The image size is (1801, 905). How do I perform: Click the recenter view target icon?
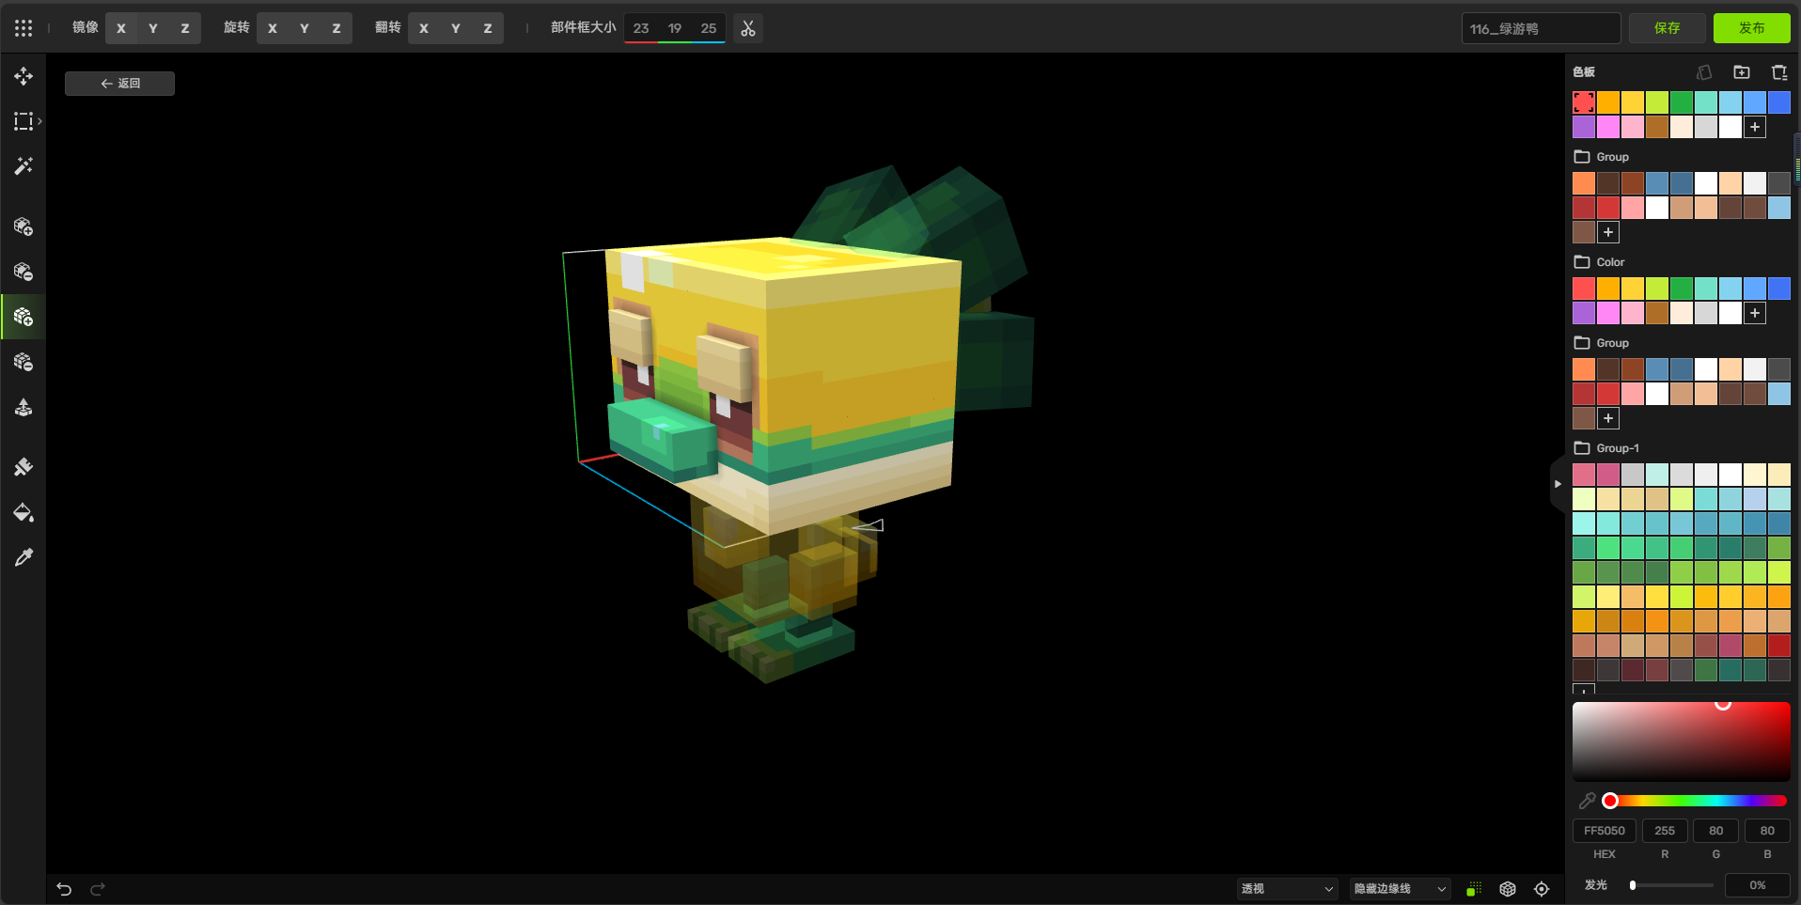pos(1542,889)
